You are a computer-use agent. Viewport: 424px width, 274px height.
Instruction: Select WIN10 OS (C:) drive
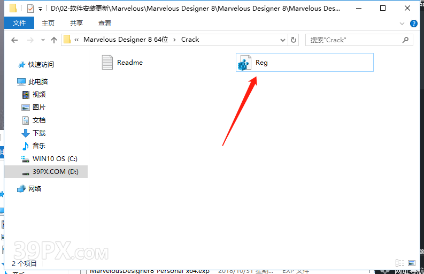(x=55, y=158)
